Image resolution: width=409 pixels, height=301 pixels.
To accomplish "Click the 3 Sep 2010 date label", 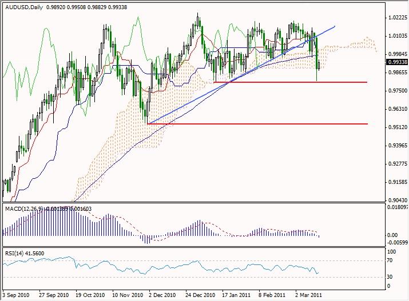I will click(16, 295).
